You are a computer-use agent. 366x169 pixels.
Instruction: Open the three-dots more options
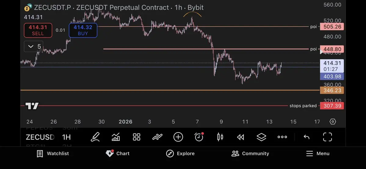[x=282, y=137]
